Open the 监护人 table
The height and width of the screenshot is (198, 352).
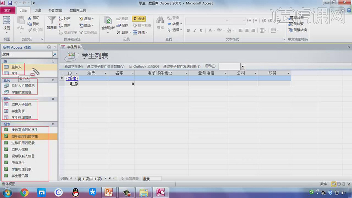[16, 67]
